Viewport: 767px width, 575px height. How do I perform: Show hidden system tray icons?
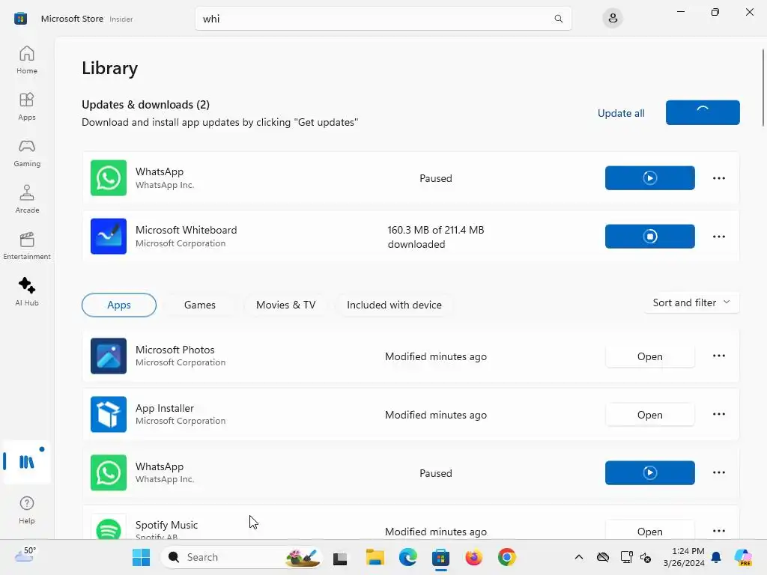coord(579,557)
